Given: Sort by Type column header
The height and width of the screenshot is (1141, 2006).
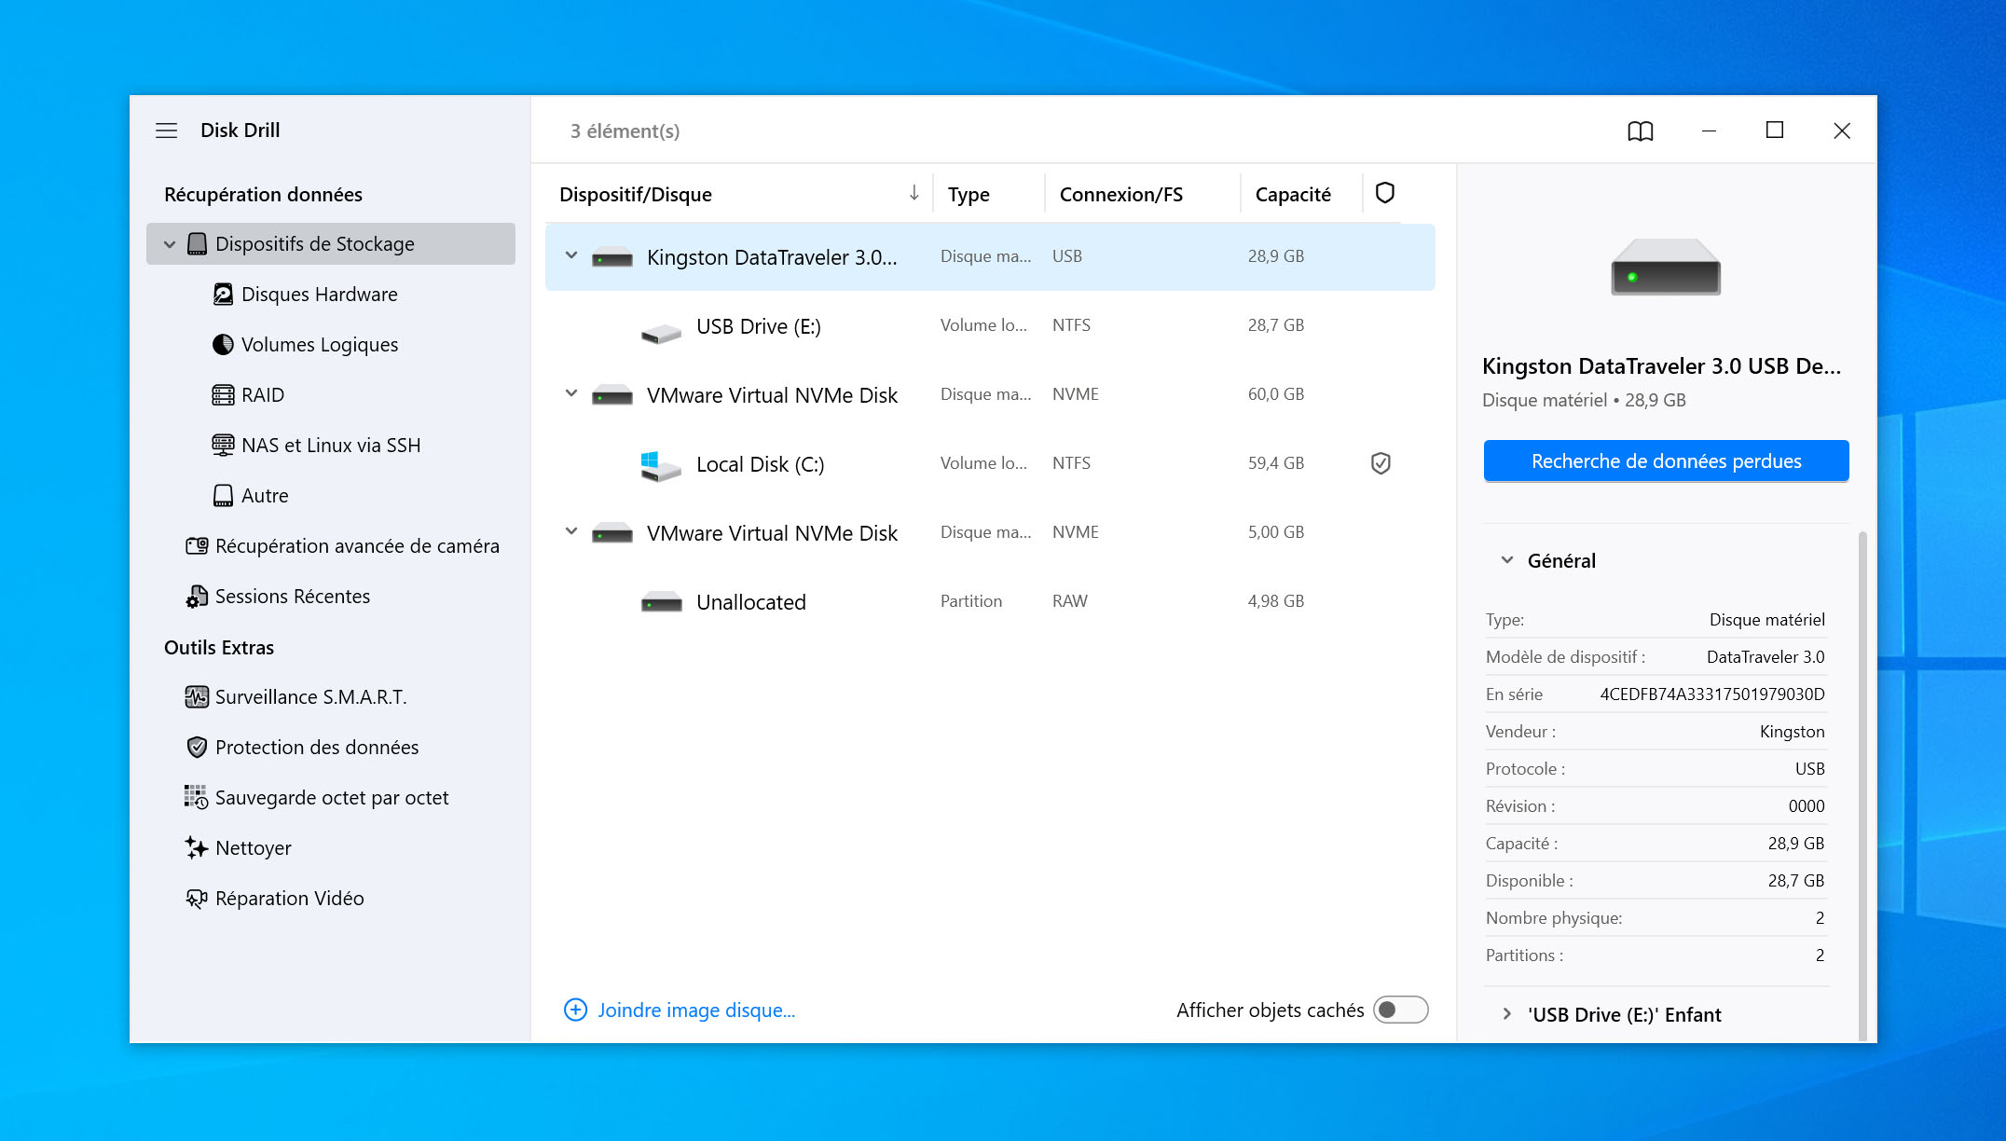Looking at the screenshot, I should pos(969,194).
